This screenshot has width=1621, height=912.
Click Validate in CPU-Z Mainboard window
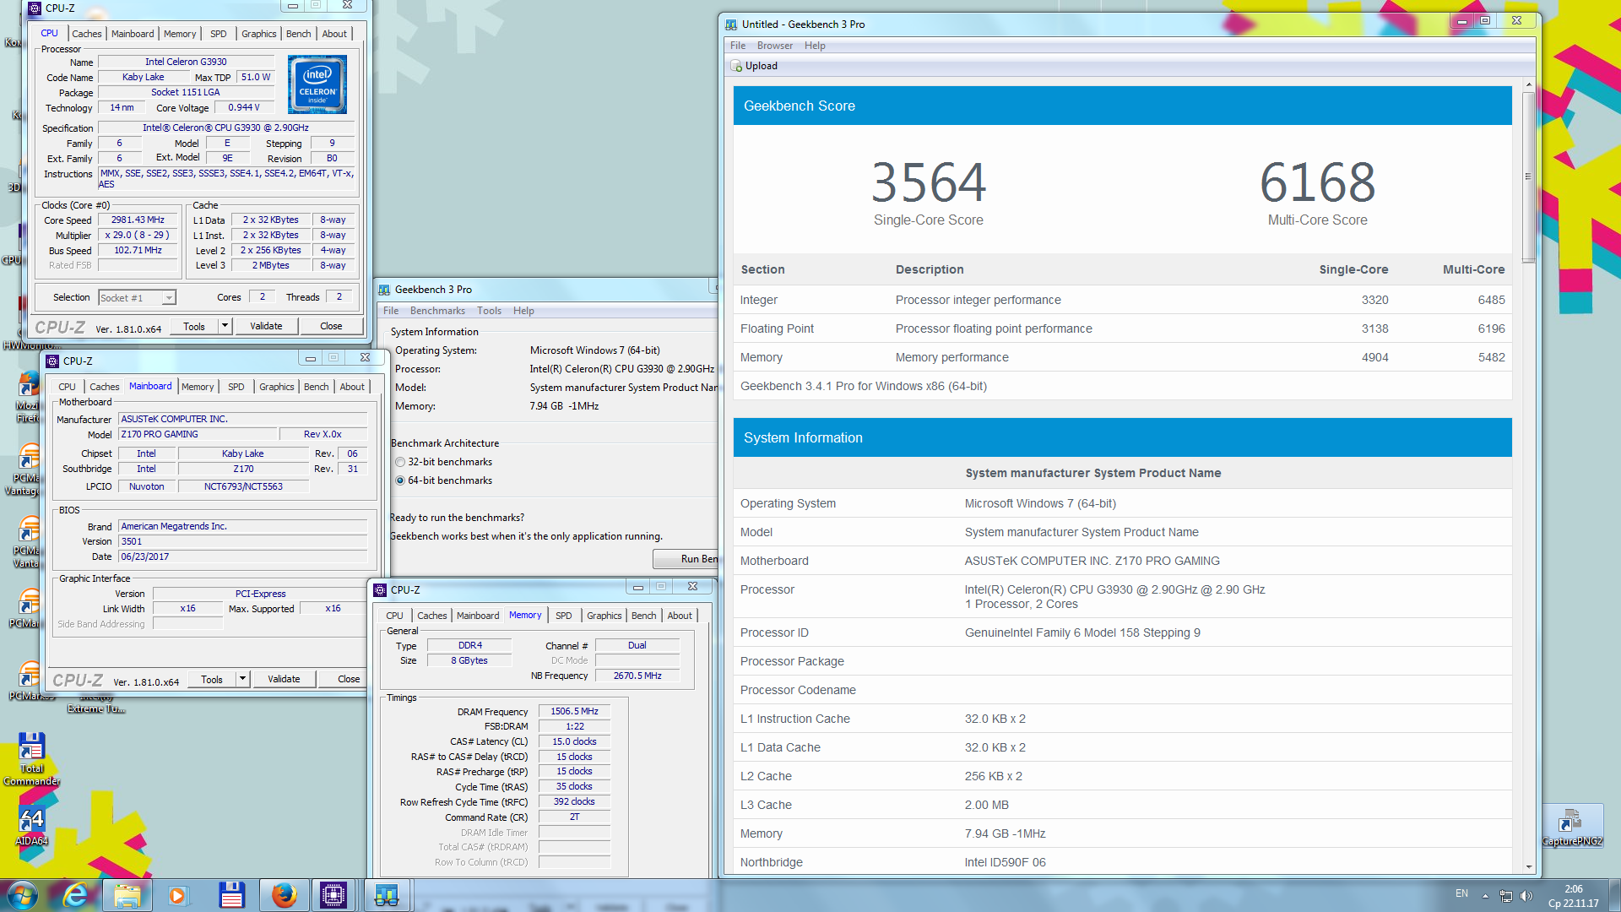pos(284,679)
